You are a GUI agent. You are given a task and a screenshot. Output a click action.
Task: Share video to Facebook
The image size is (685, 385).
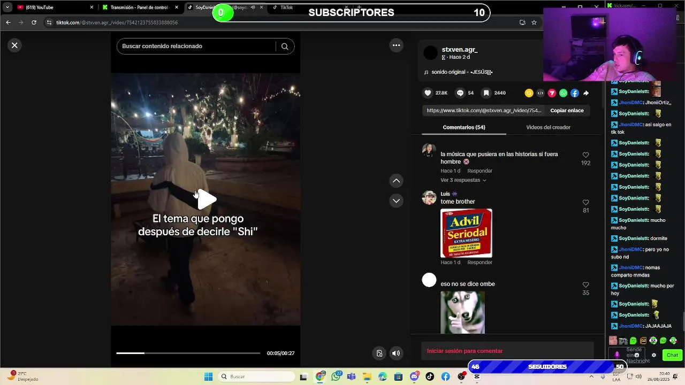pos(575,93)
